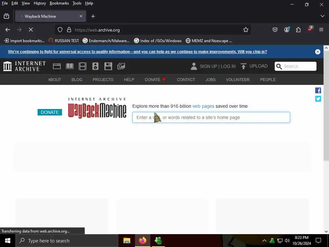Share page via Twitter icon

[x=318, y=99]
